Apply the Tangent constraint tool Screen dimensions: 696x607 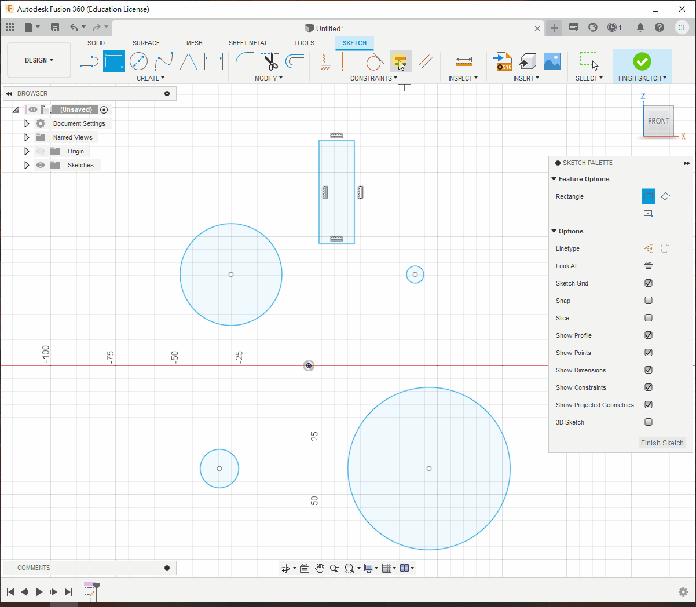coord(375,61)
